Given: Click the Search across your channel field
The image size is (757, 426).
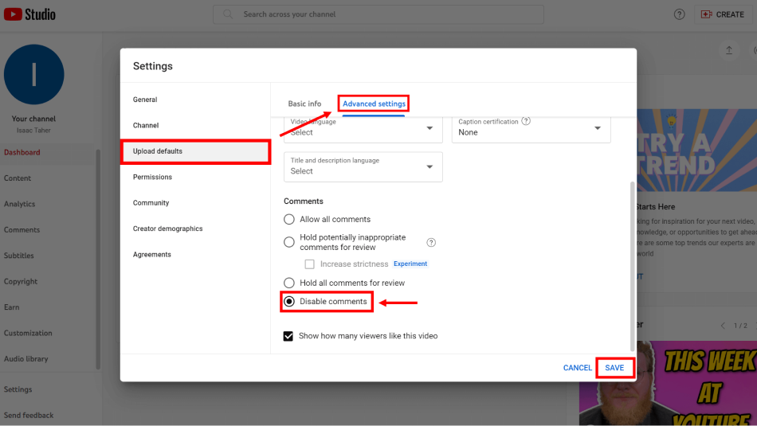Looking at the screenshot, I should 378,14.
